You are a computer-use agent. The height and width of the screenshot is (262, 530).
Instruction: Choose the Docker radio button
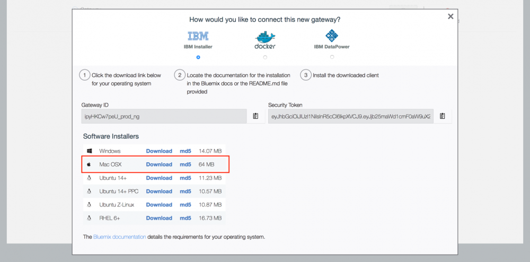(265, 57)
